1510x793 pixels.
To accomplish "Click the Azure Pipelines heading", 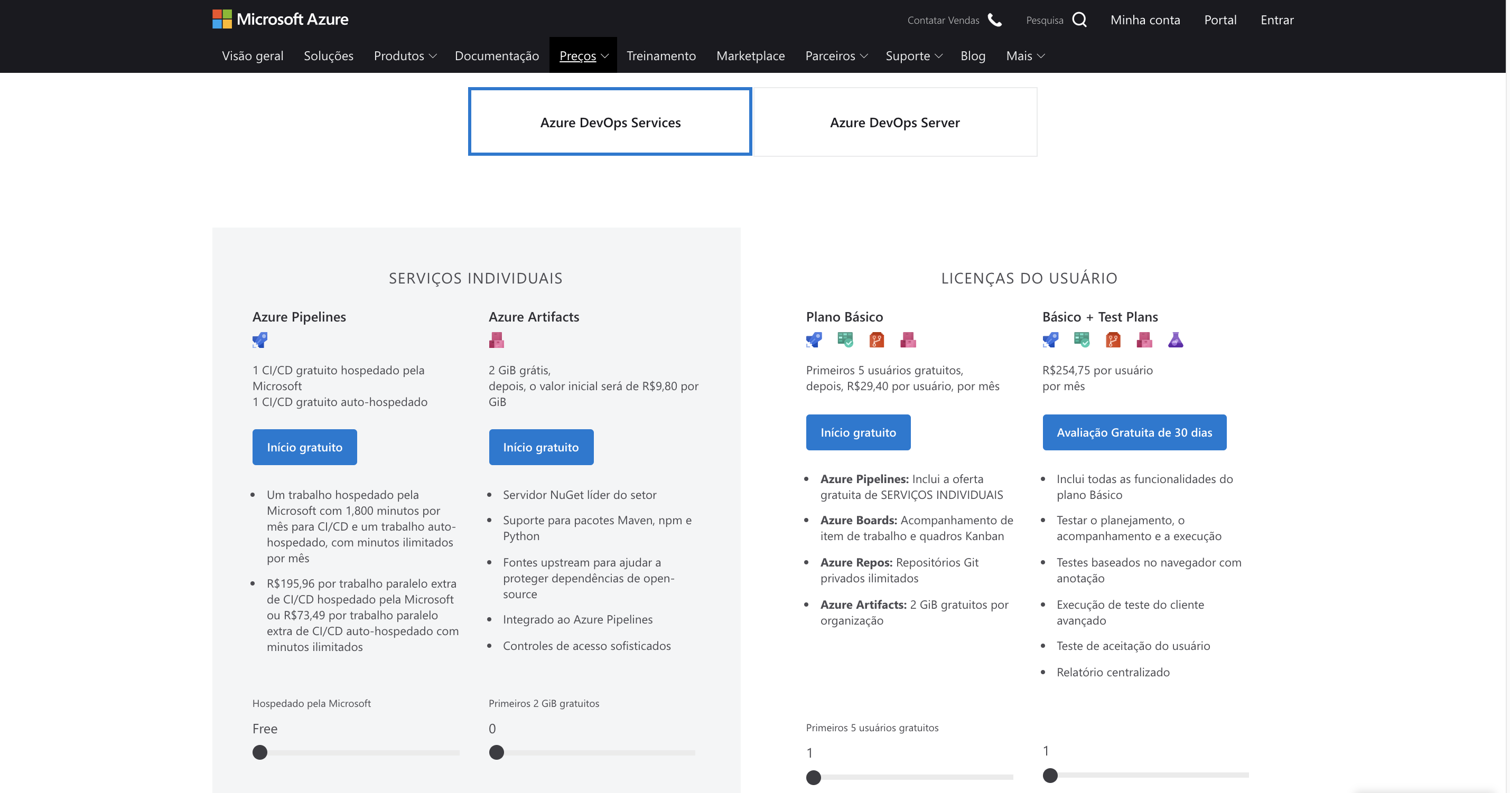I will coord(299,317).
